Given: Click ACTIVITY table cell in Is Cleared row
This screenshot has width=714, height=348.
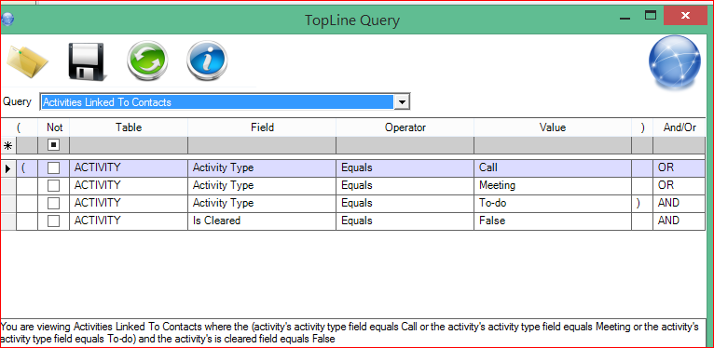Looking at the screenshot, I should [129, 221].
